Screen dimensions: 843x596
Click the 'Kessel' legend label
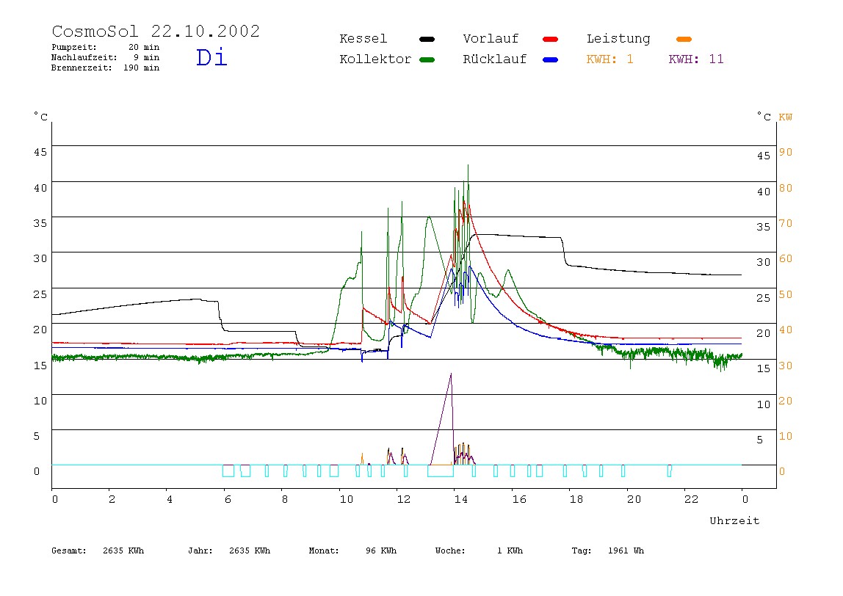pos(363,39)
